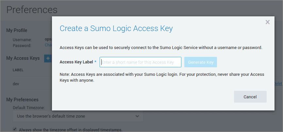Click the timezone offset checkbox label text
The image size is (283, 132).
tap(70, 130)
